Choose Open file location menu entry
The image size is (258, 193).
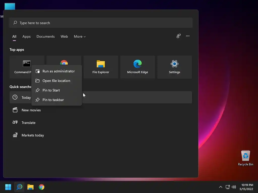[57, 81]
